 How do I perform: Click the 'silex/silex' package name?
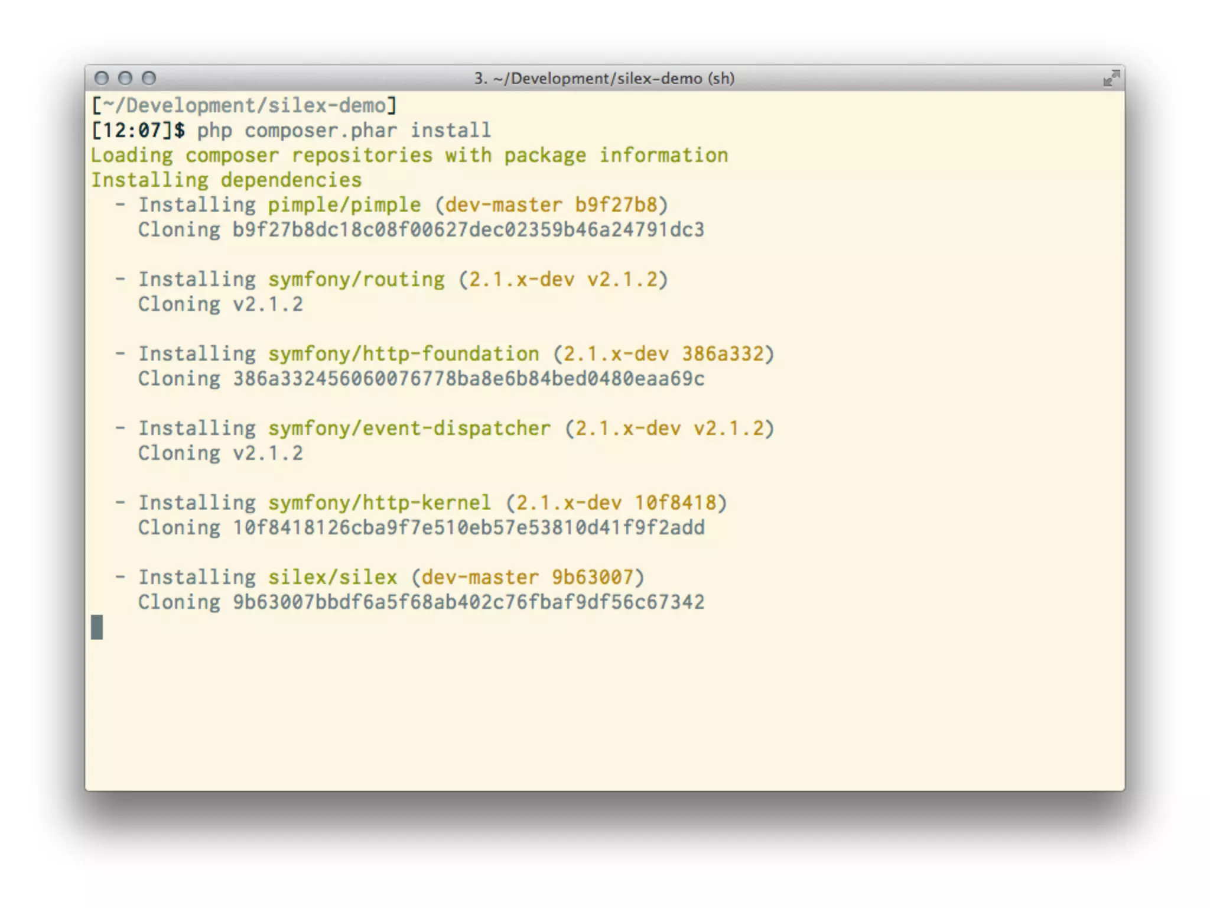[333, 578]
